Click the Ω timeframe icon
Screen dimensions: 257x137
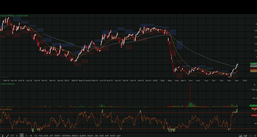pyautogui.click(x=17, y=135)
